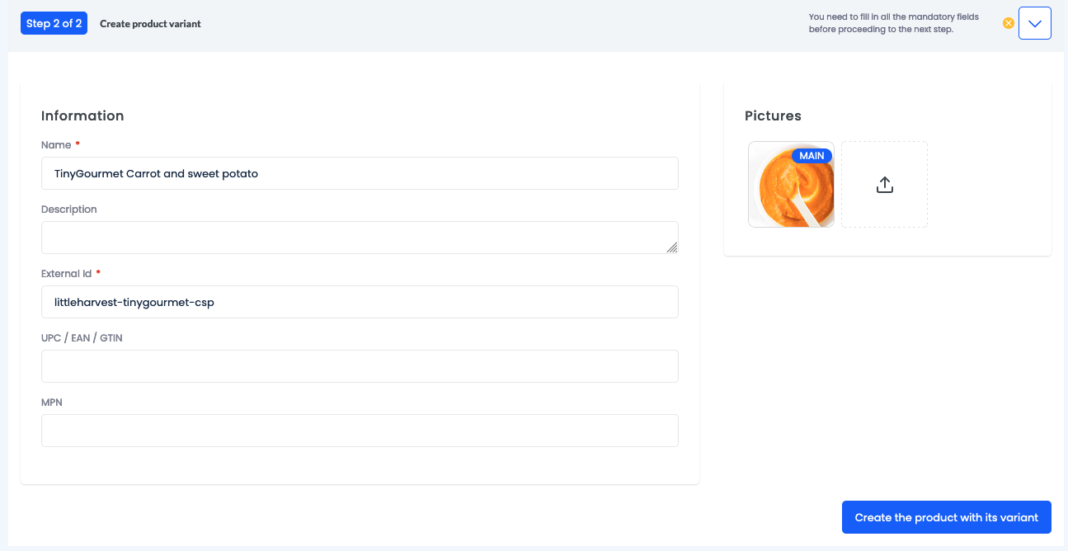Screen dimensions: 1068x551
Task: Select the carrot puree product thumbnail
Action: click(791, 184)
